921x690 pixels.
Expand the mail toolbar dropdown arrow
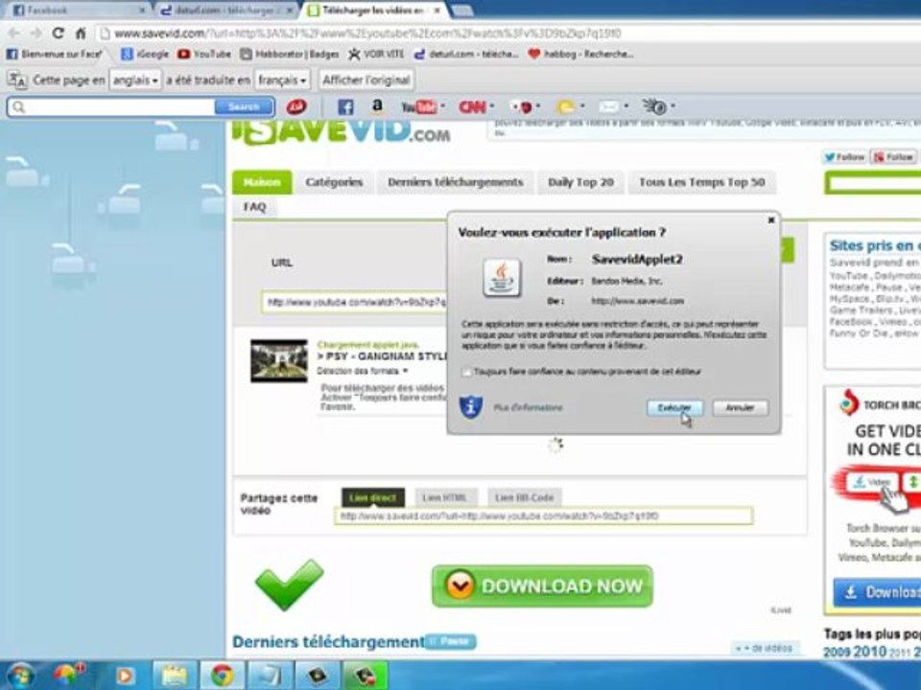(626, 106)
